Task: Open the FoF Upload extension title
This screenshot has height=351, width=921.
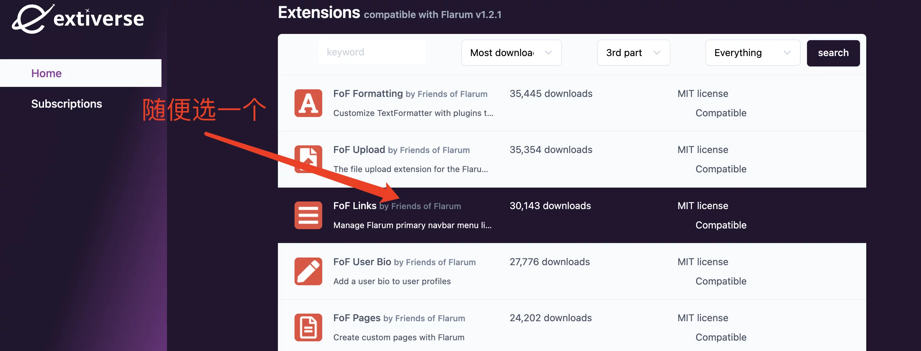Action: 359,150
